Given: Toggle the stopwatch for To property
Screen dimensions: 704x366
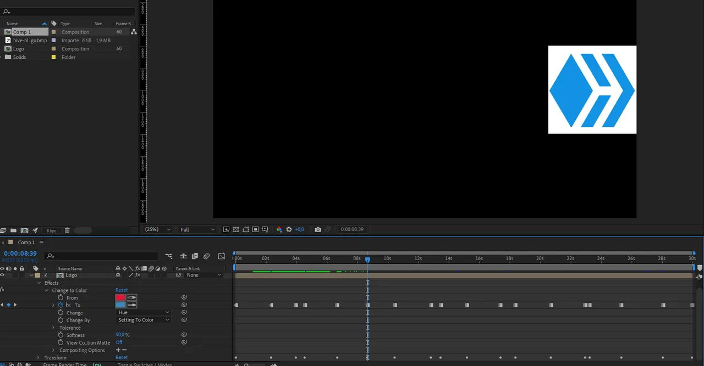Looking at the screenshot, I should (61, 305).
